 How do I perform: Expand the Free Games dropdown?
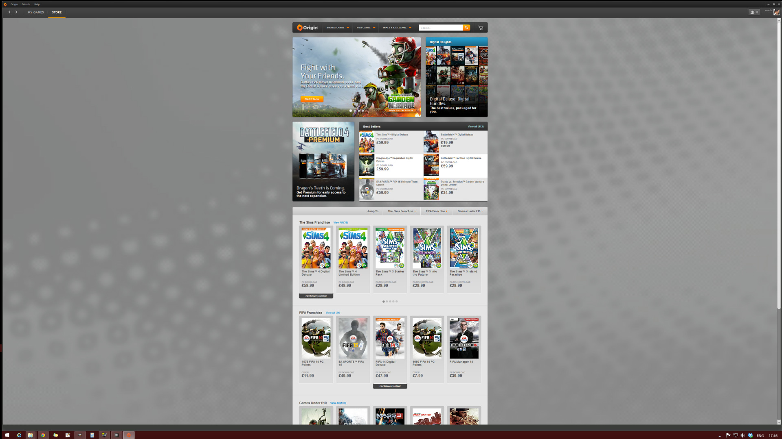point(366,28)
